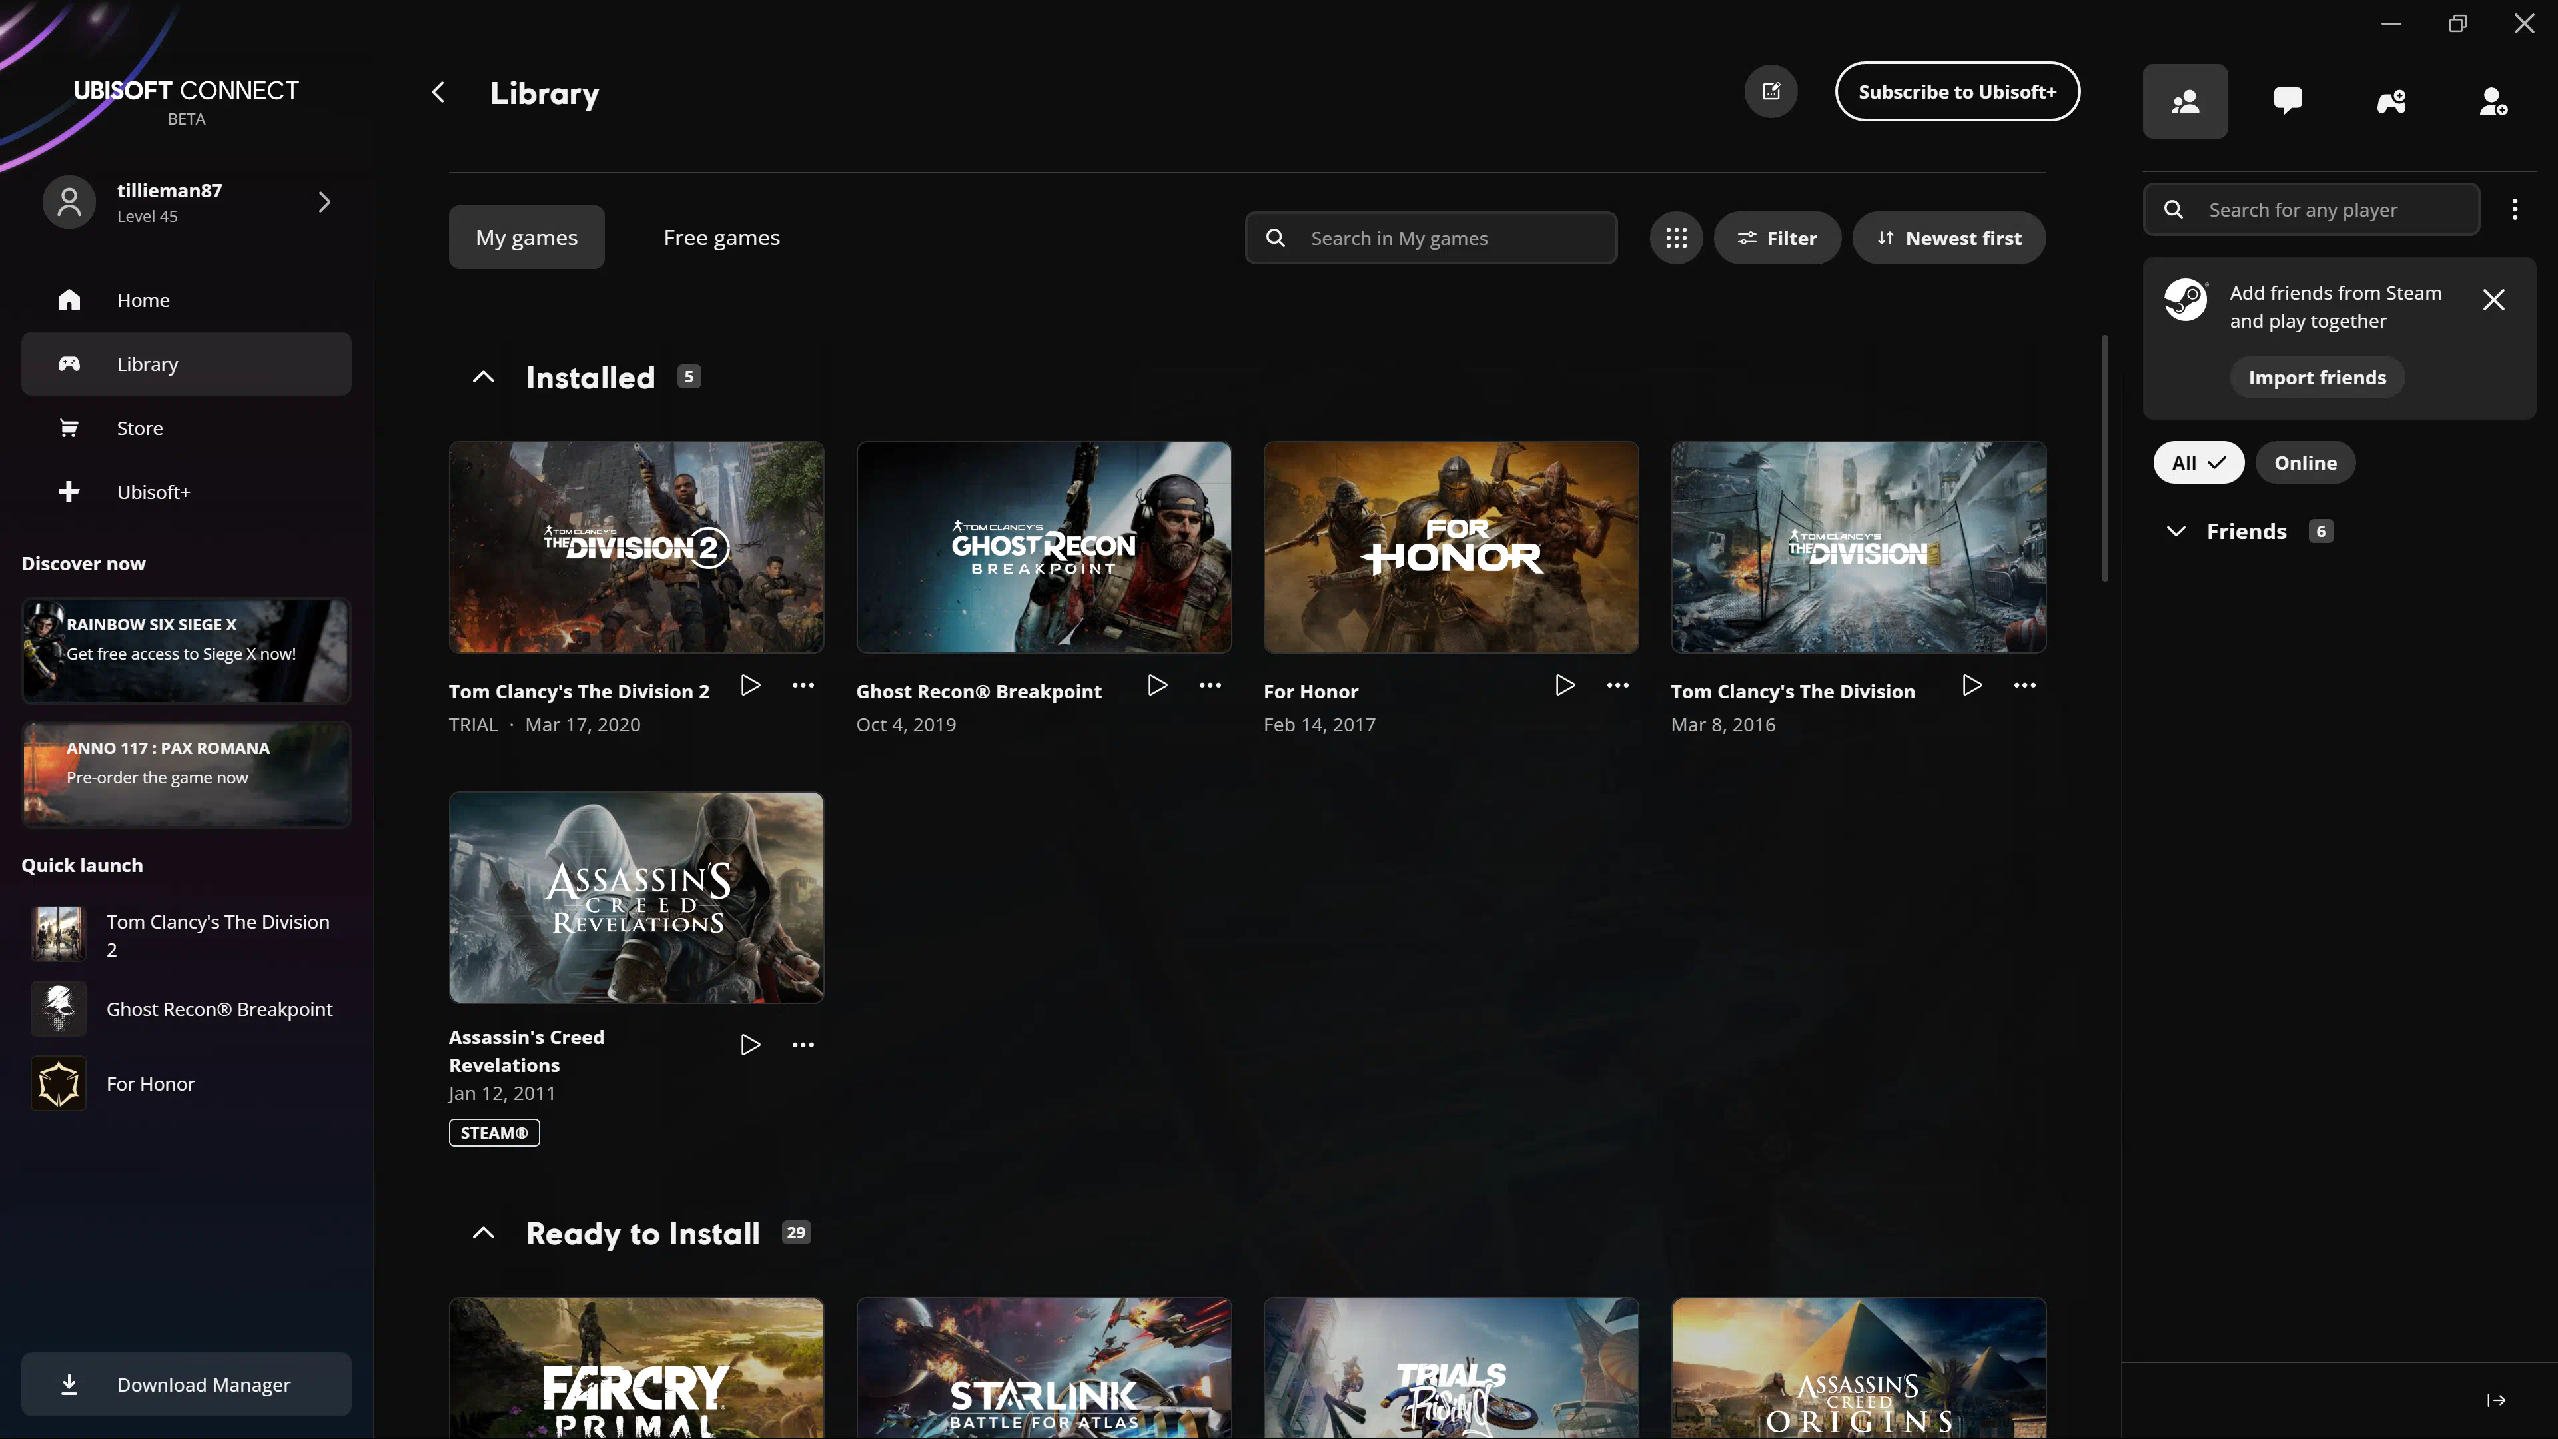Viewport: 2558px width, 1439px height.
Task: Dismiss the Add friends from Steam banner
Action: (x=2493, y=300)
